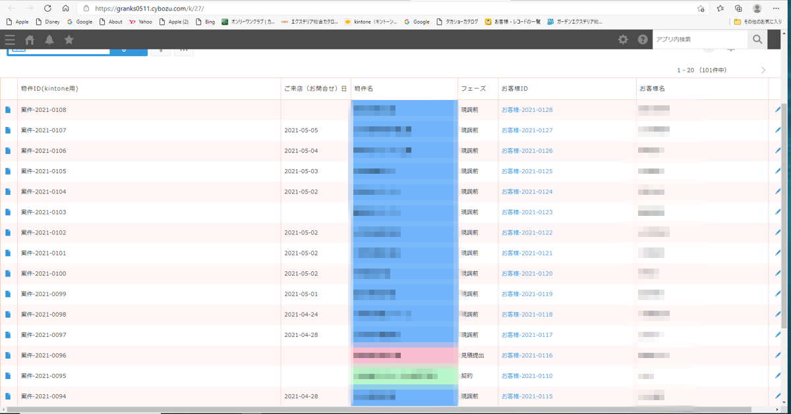The width and height of the screenshot is (791, 414).
Task: Open record details icon for 案件-2021-0096
Action: point(8,355)
